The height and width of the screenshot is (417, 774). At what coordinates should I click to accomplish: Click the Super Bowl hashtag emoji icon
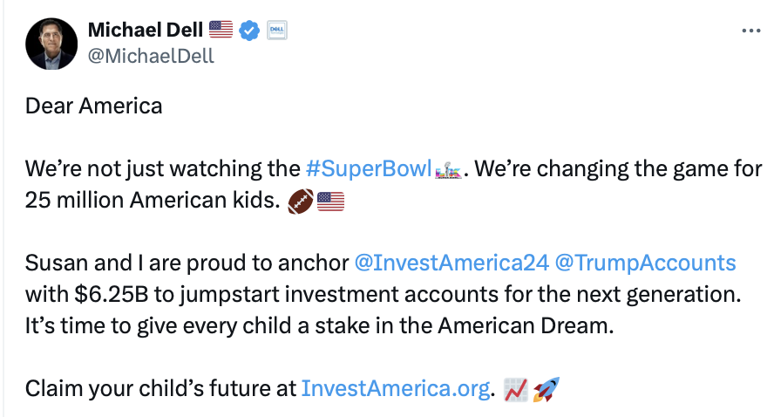(x=446, y=167)
